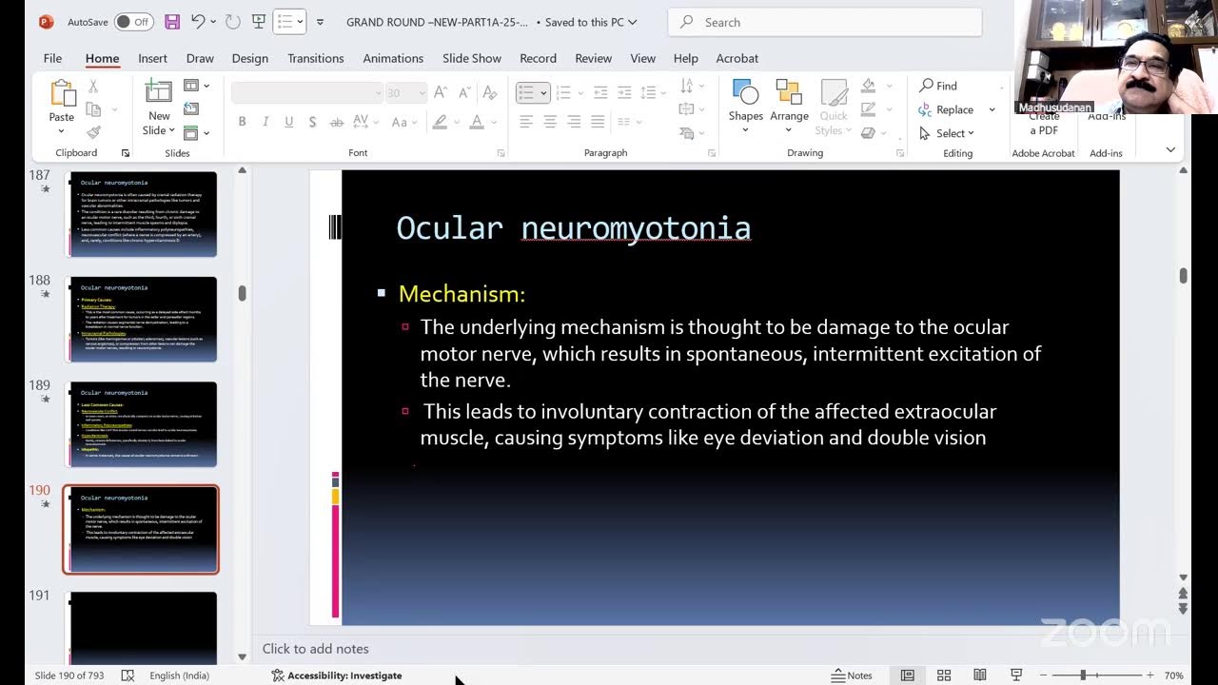The image size is (1218, 685).
Task: Click the Copy icon in Clipboard
Action: click(93, 109)
